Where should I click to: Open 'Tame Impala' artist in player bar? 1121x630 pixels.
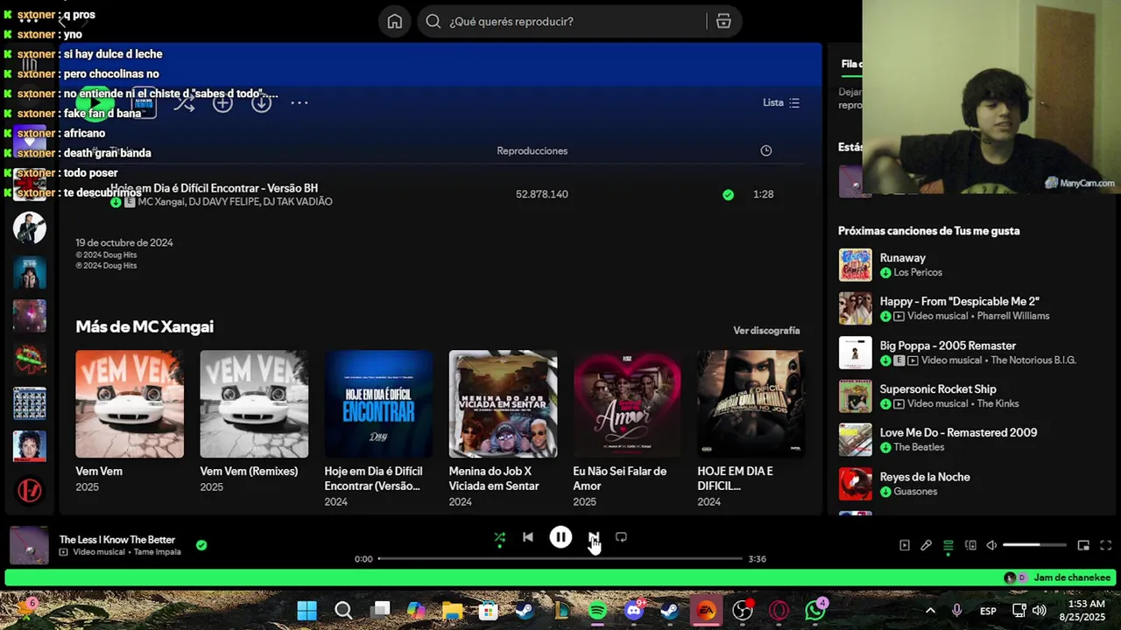(157, 552)
